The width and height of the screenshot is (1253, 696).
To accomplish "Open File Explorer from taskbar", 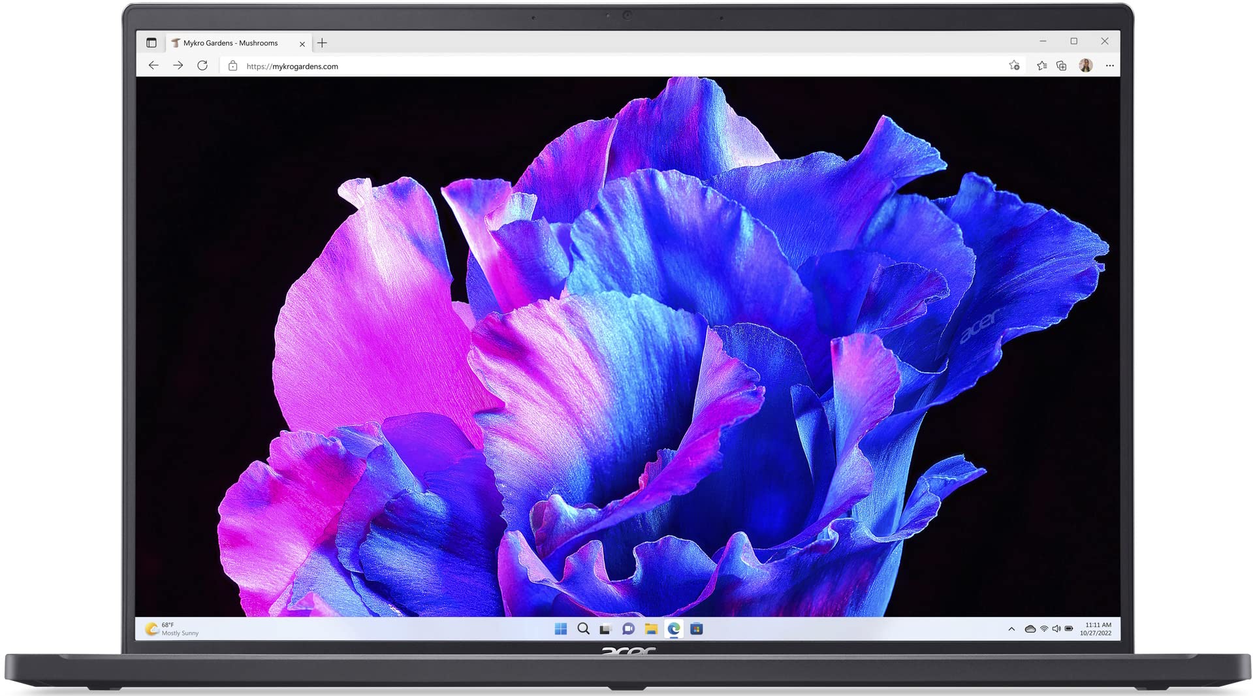I will (x=651, y=629).
